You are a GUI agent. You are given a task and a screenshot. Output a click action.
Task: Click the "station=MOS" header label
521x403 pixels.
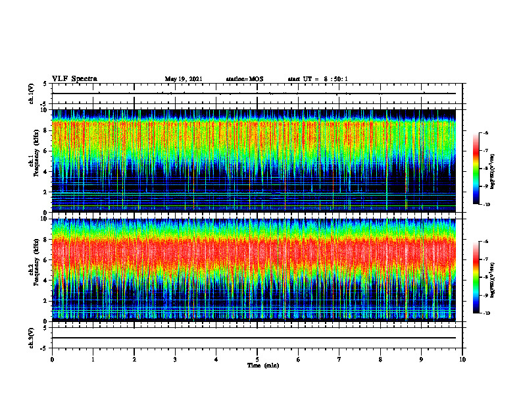coord(245,79)
